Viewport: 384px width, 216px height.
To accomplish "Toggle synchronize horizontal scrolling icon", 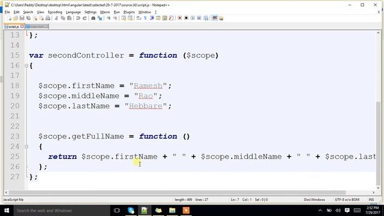I will pos(130,18).
